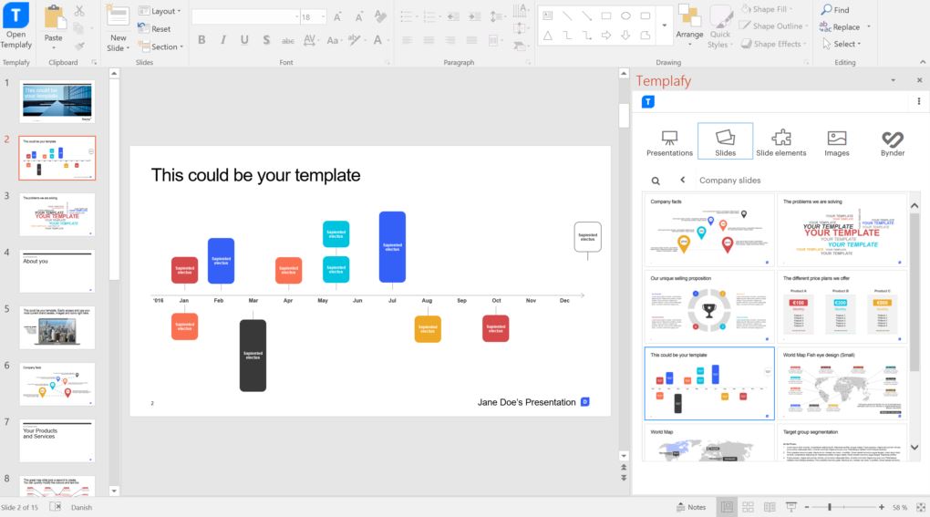Switch to Slide elements tab
930x517 pixels.
click(781, 143)
